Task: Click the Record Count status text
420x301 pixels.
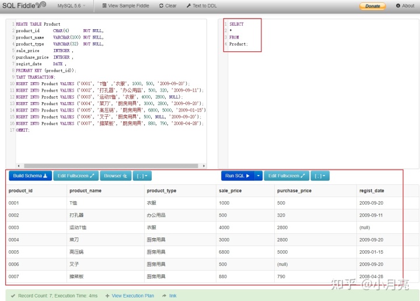Action: click(x=58, y=296)
